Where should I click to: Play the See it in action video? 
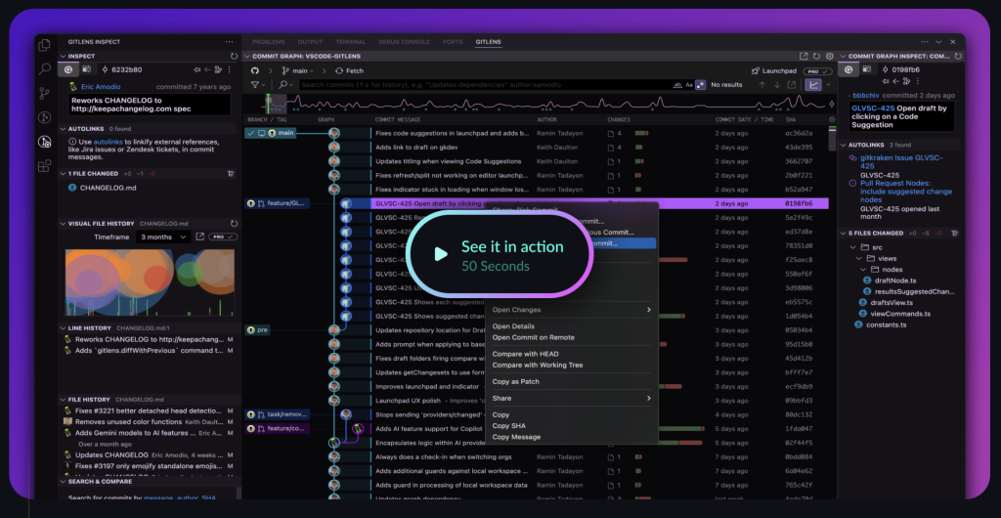(x=501, y=254)
